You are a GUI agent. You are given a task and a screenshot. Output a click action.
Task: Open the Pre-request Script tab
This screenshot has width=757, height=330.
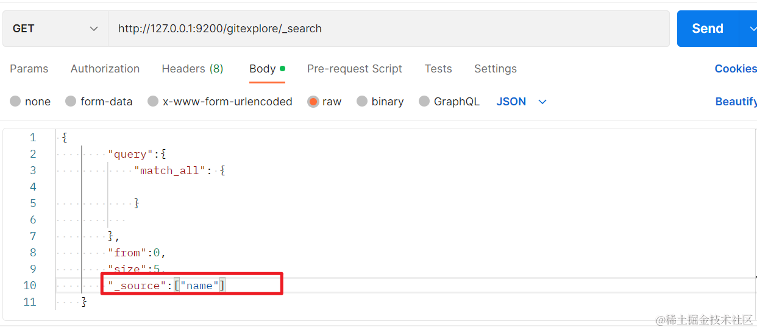click(x=355, y=69)
